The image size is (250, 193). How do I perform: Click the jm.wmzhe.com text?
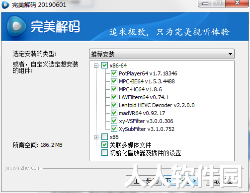[23, 168]
